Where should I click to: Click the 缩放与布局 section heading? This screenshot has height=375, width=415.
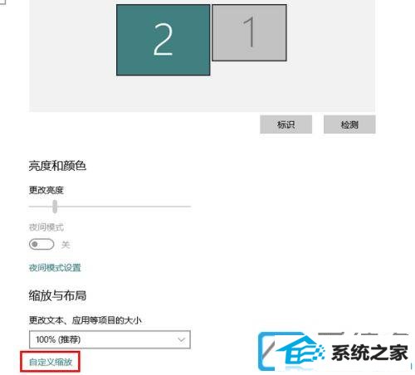pos(57,295)
